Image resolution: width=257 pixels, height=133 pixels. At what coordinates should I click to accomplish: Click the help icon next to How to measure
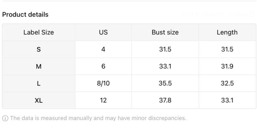[252, 14]
